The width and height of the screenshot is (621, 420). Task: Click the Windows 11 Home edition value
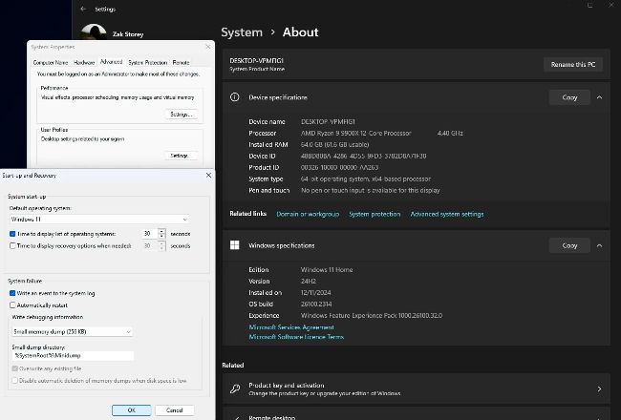(327, 269)
